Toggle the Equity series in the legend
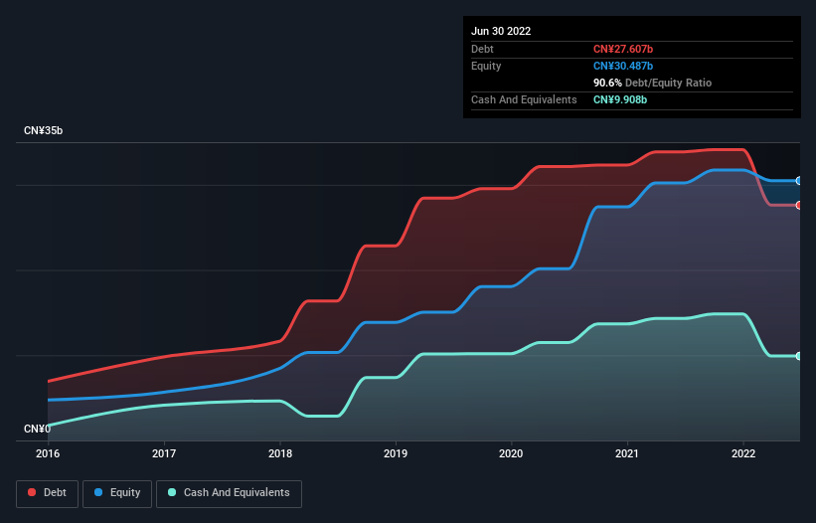 coord(117,493)
